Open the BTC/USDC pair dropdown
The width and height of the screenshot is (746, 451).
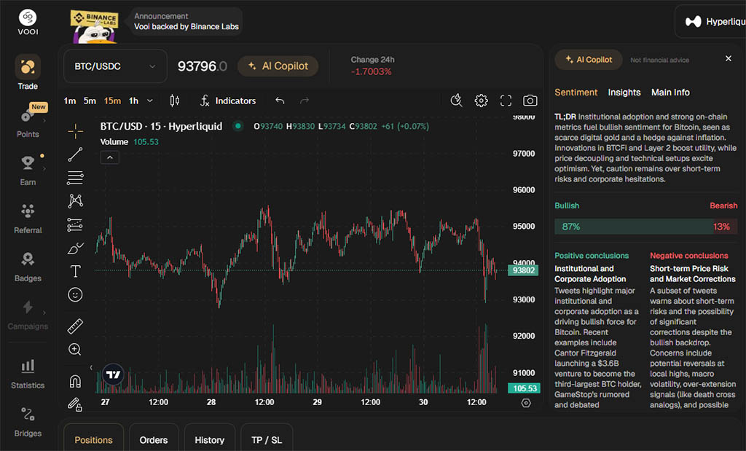pyautogui.click(x=115, y=66)
